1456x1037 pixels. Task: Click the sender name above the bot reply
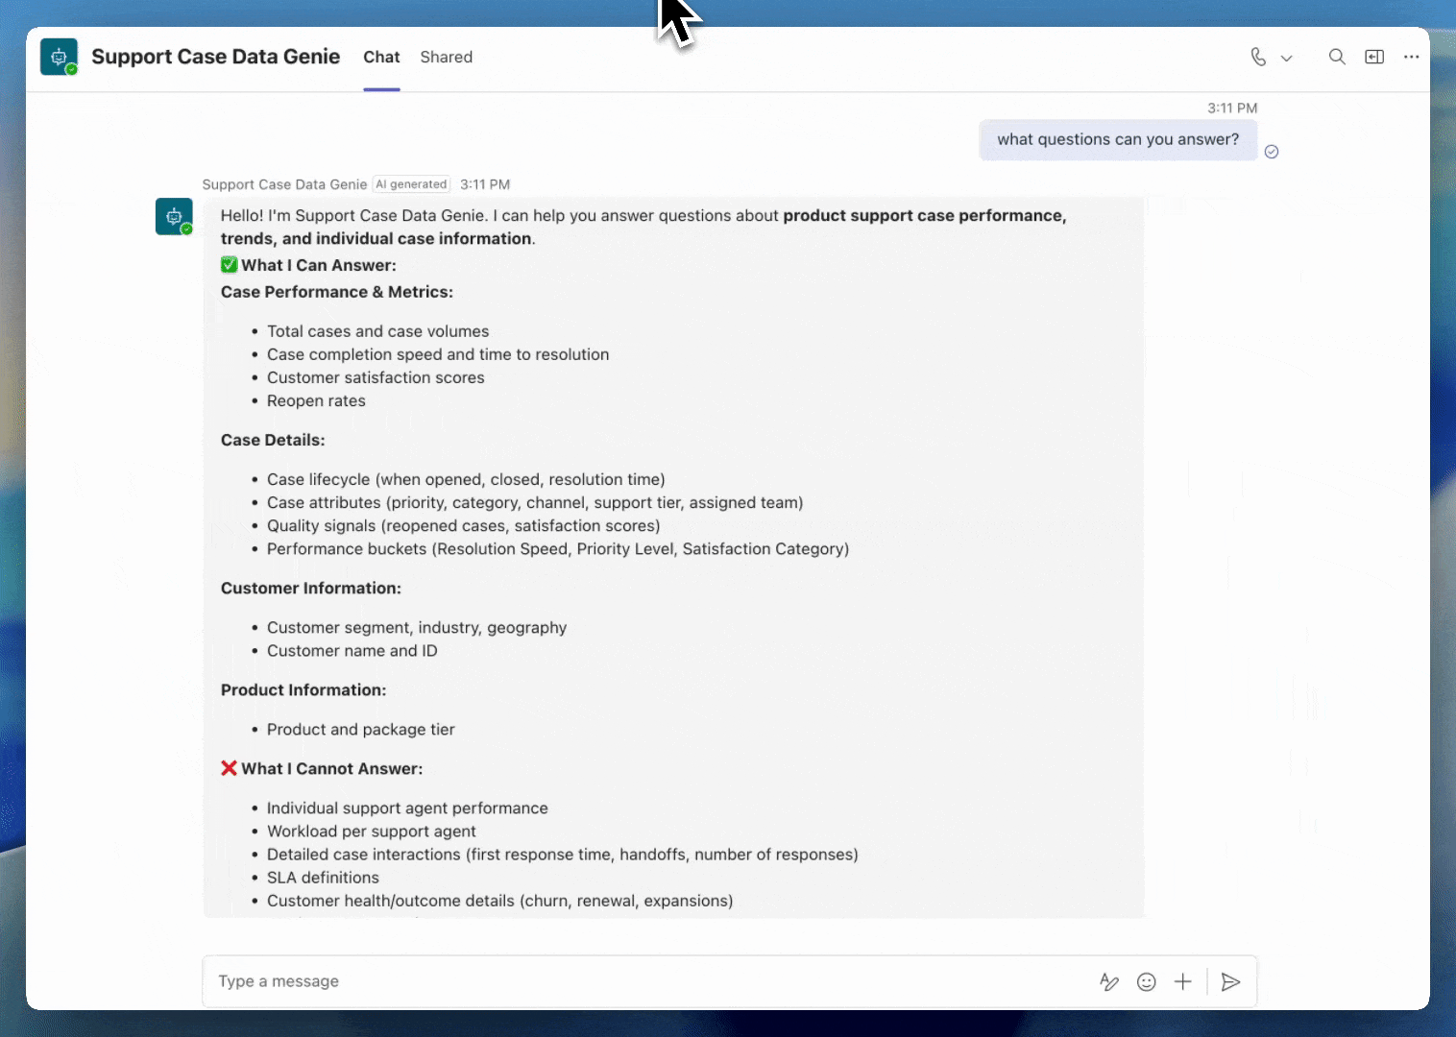(284, 183)
